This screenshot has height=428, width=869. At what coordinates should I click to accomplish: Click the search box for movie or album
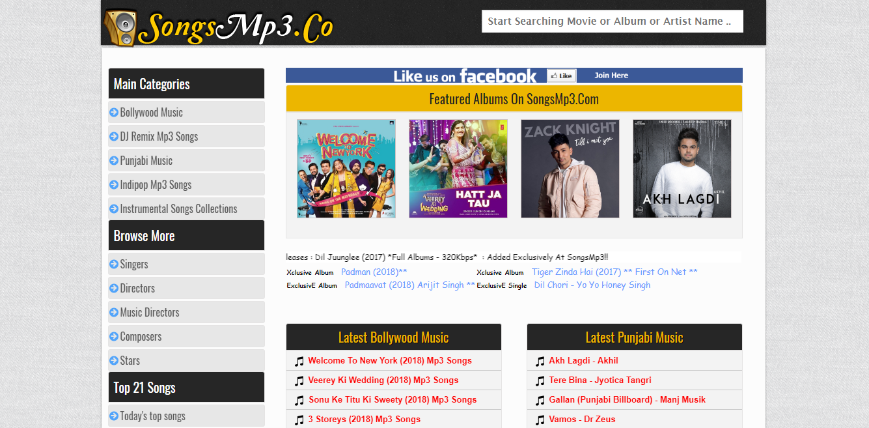tap(612, 21)
